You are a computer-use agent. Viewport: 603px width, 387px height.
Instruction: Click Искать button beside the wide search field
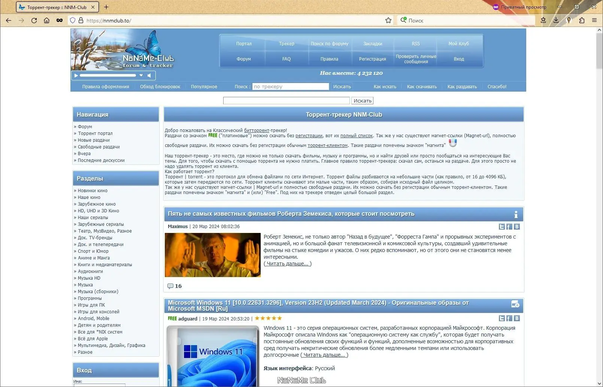point(363,101)
